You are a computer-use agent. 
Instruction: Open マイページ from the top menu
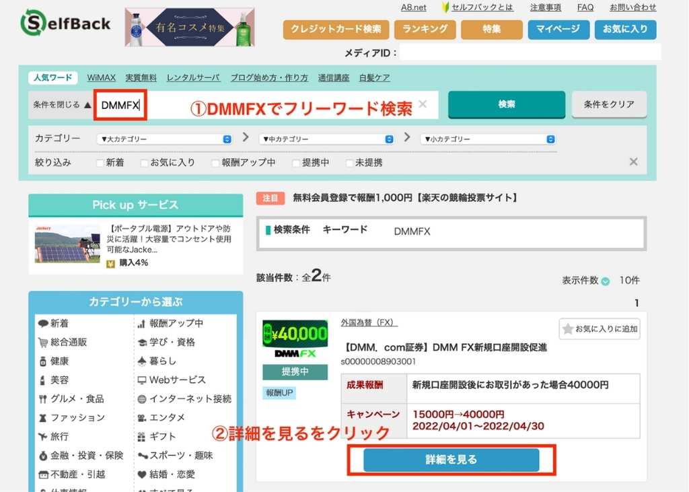coord(558,30)
